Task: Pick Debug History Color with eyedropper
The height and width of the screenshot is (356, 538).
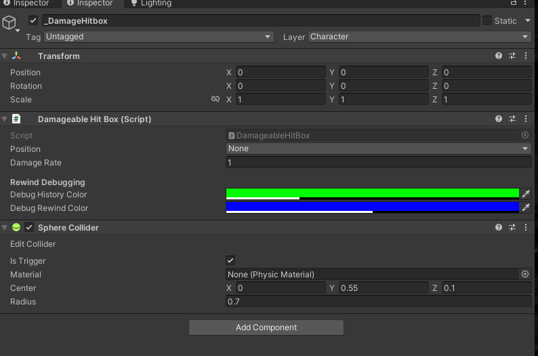Action: tap(526, 194)
